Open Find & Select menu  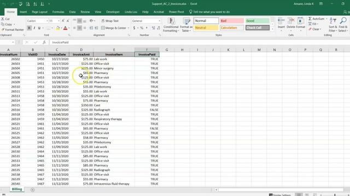[343, 24]
